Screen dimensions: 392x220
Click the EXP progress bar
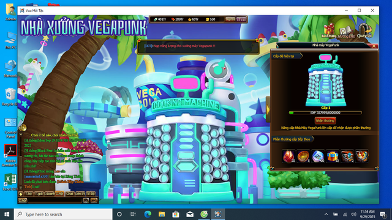[x=325, y=112]
